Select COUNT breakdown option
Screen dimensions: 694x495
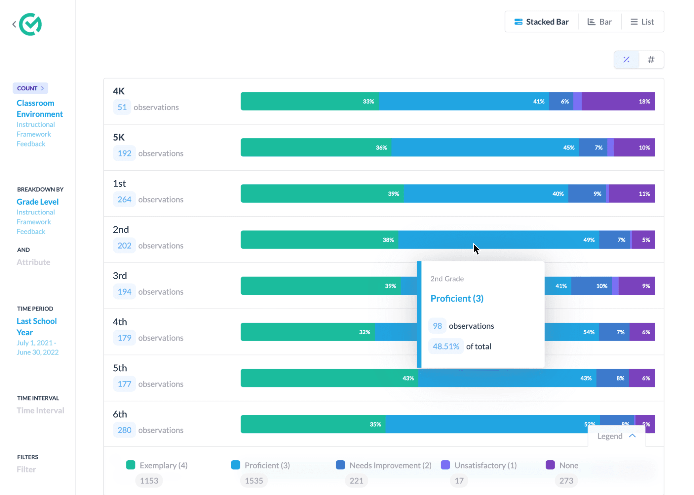coord(31,88)
